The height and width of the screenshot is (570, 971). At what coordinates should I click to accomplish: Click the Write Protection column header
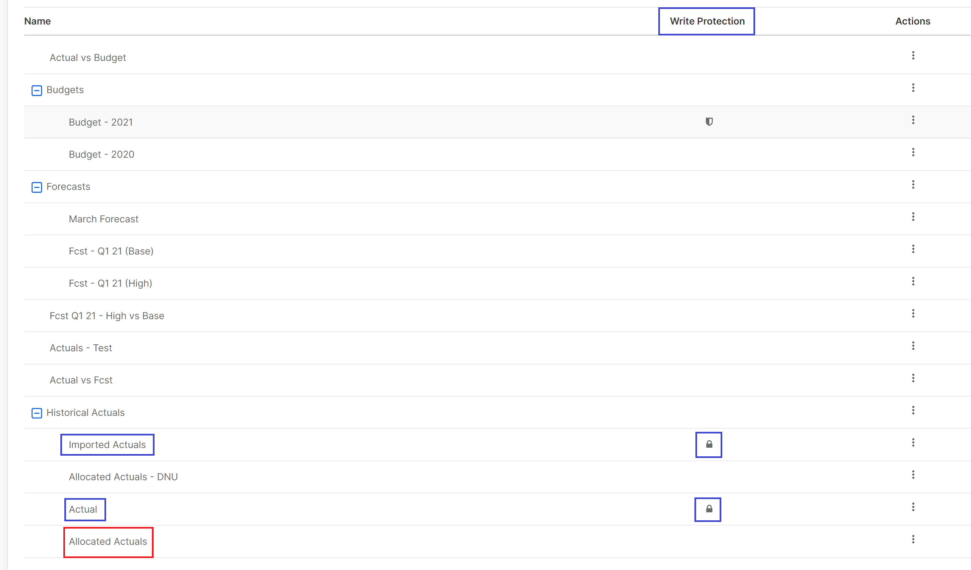click(707, 21)
